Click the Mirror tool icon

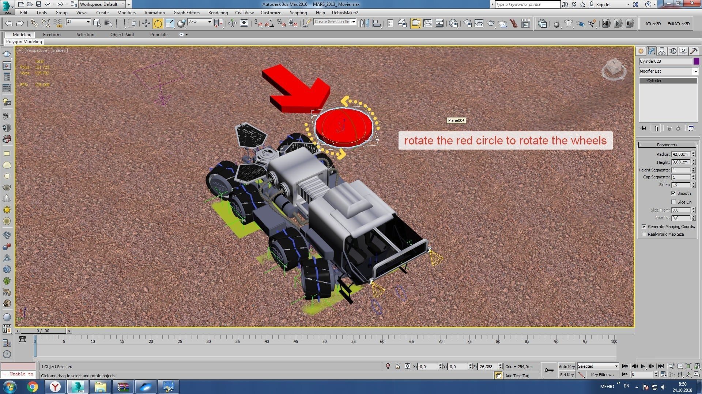tap(365, 24)
